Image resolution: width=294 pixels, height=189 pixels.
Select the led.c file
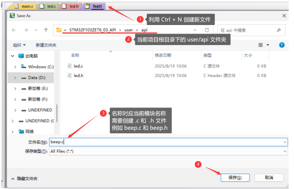click(78, 66)
